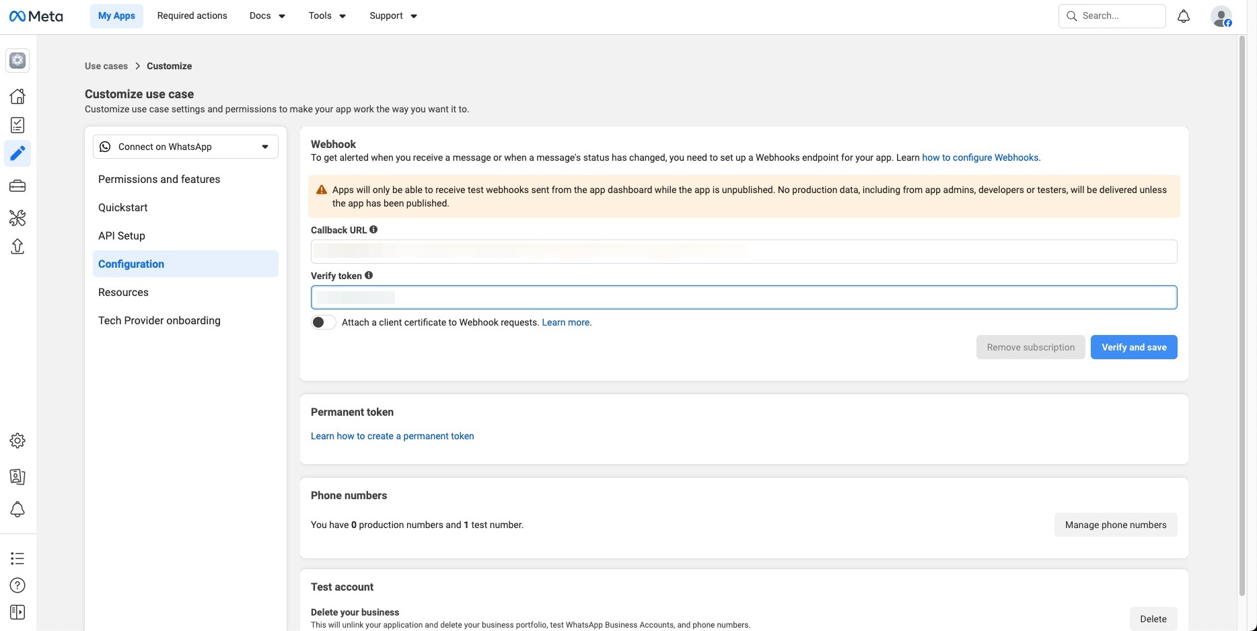Click the home icon in left sidebar
The image size is (1257, 631).
(x=17, y=96)
